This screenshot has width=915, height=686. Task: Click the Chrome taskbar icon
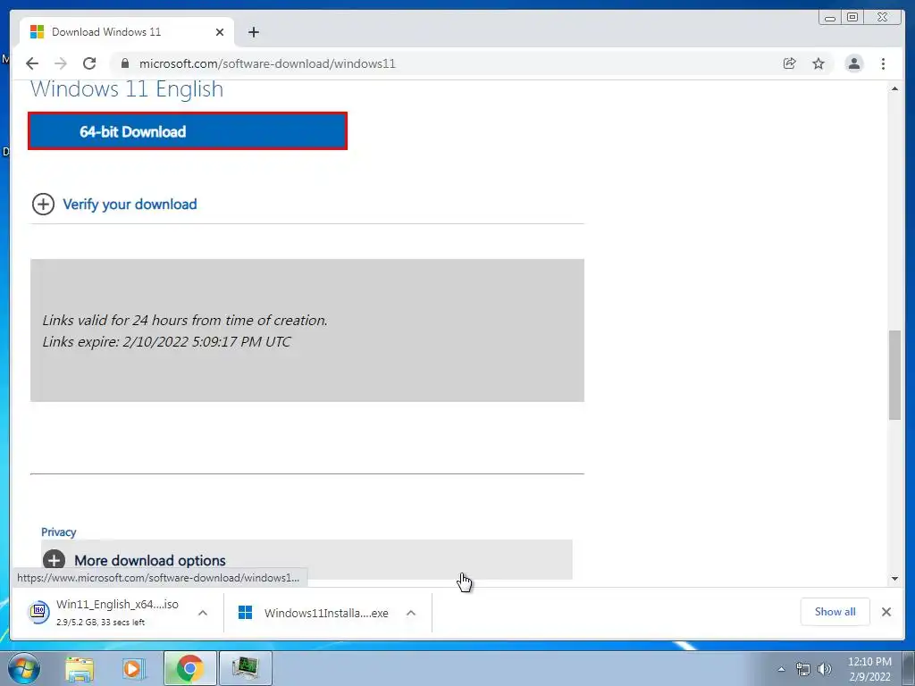click(x=189, y=668)
